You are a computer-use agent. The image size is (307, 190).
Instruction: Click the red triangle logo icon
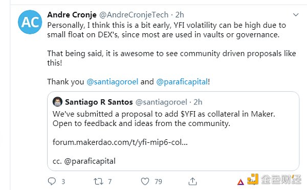point(240,182)
